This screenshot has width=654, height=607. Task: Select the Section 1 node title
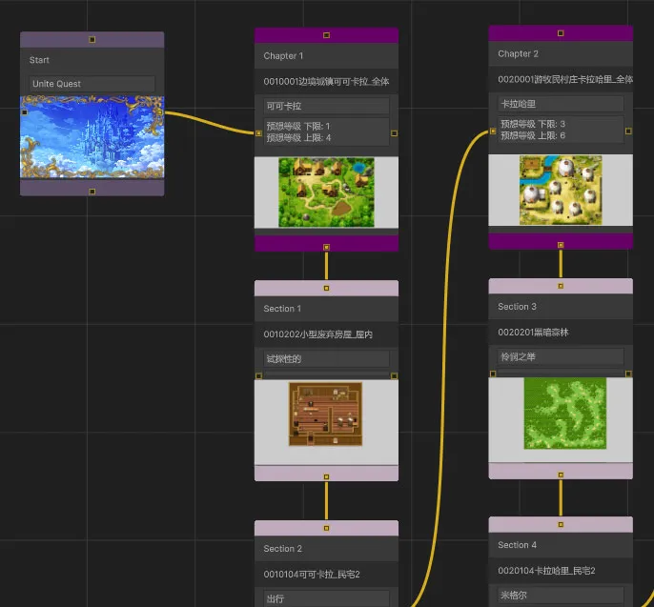pos(282,309)
